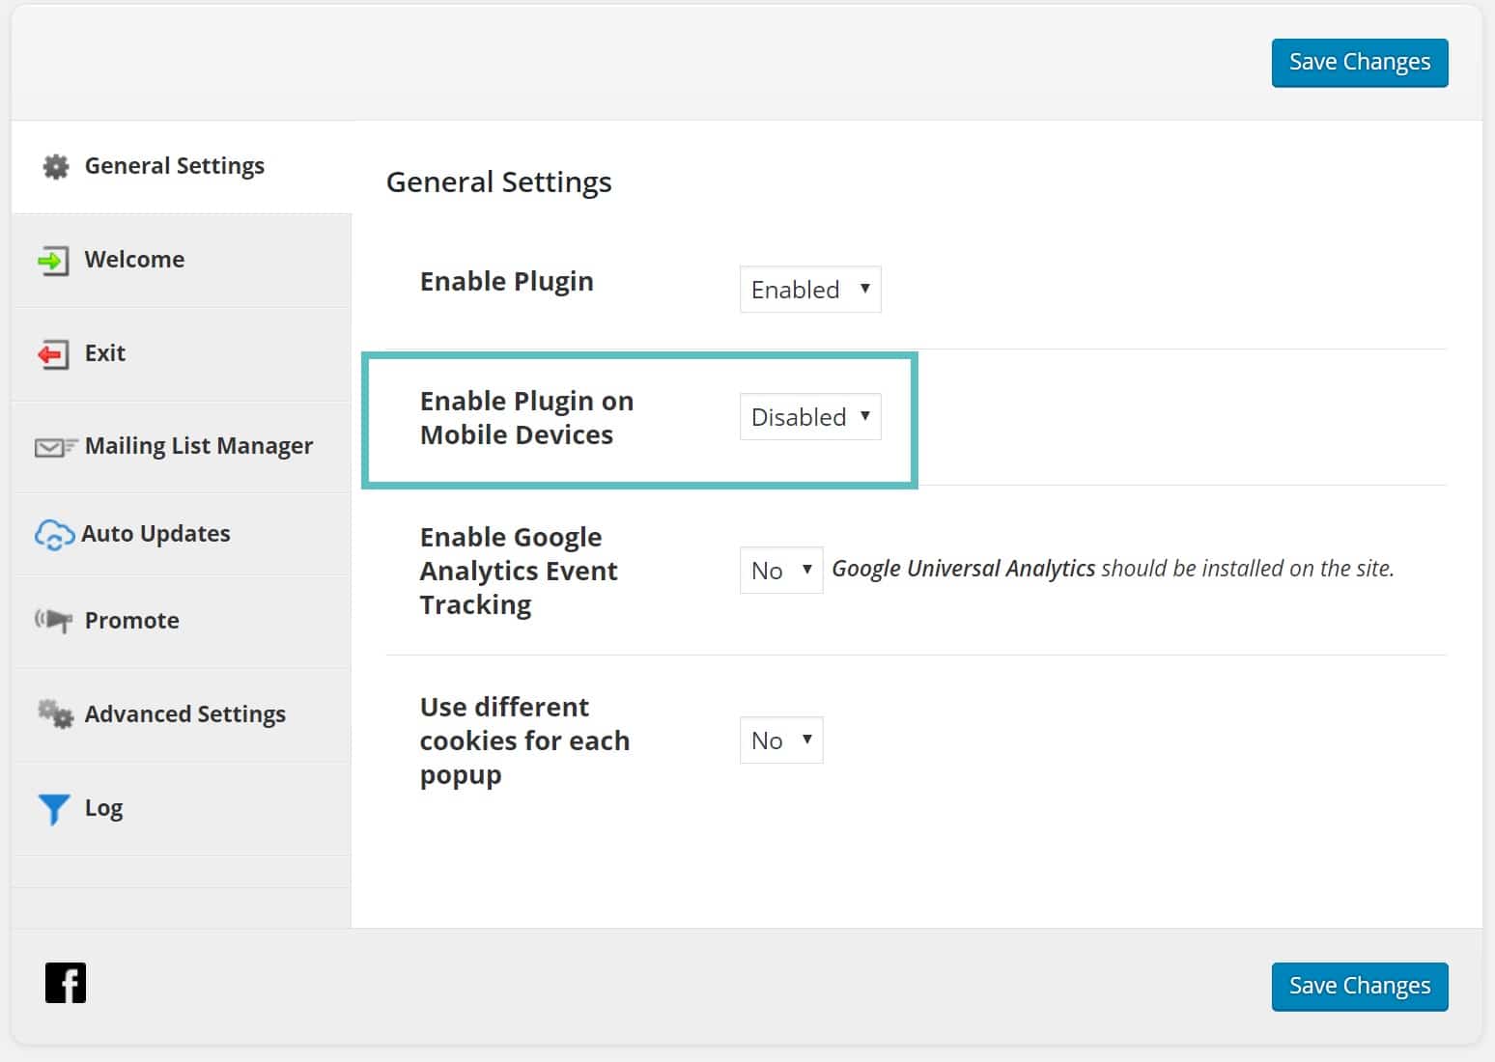
Task: Go to the Auto Updates tab
Action: (155, 534)
